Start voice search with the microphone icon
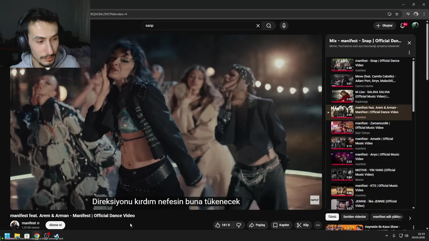Screen dimensions: 429x241 284,25
